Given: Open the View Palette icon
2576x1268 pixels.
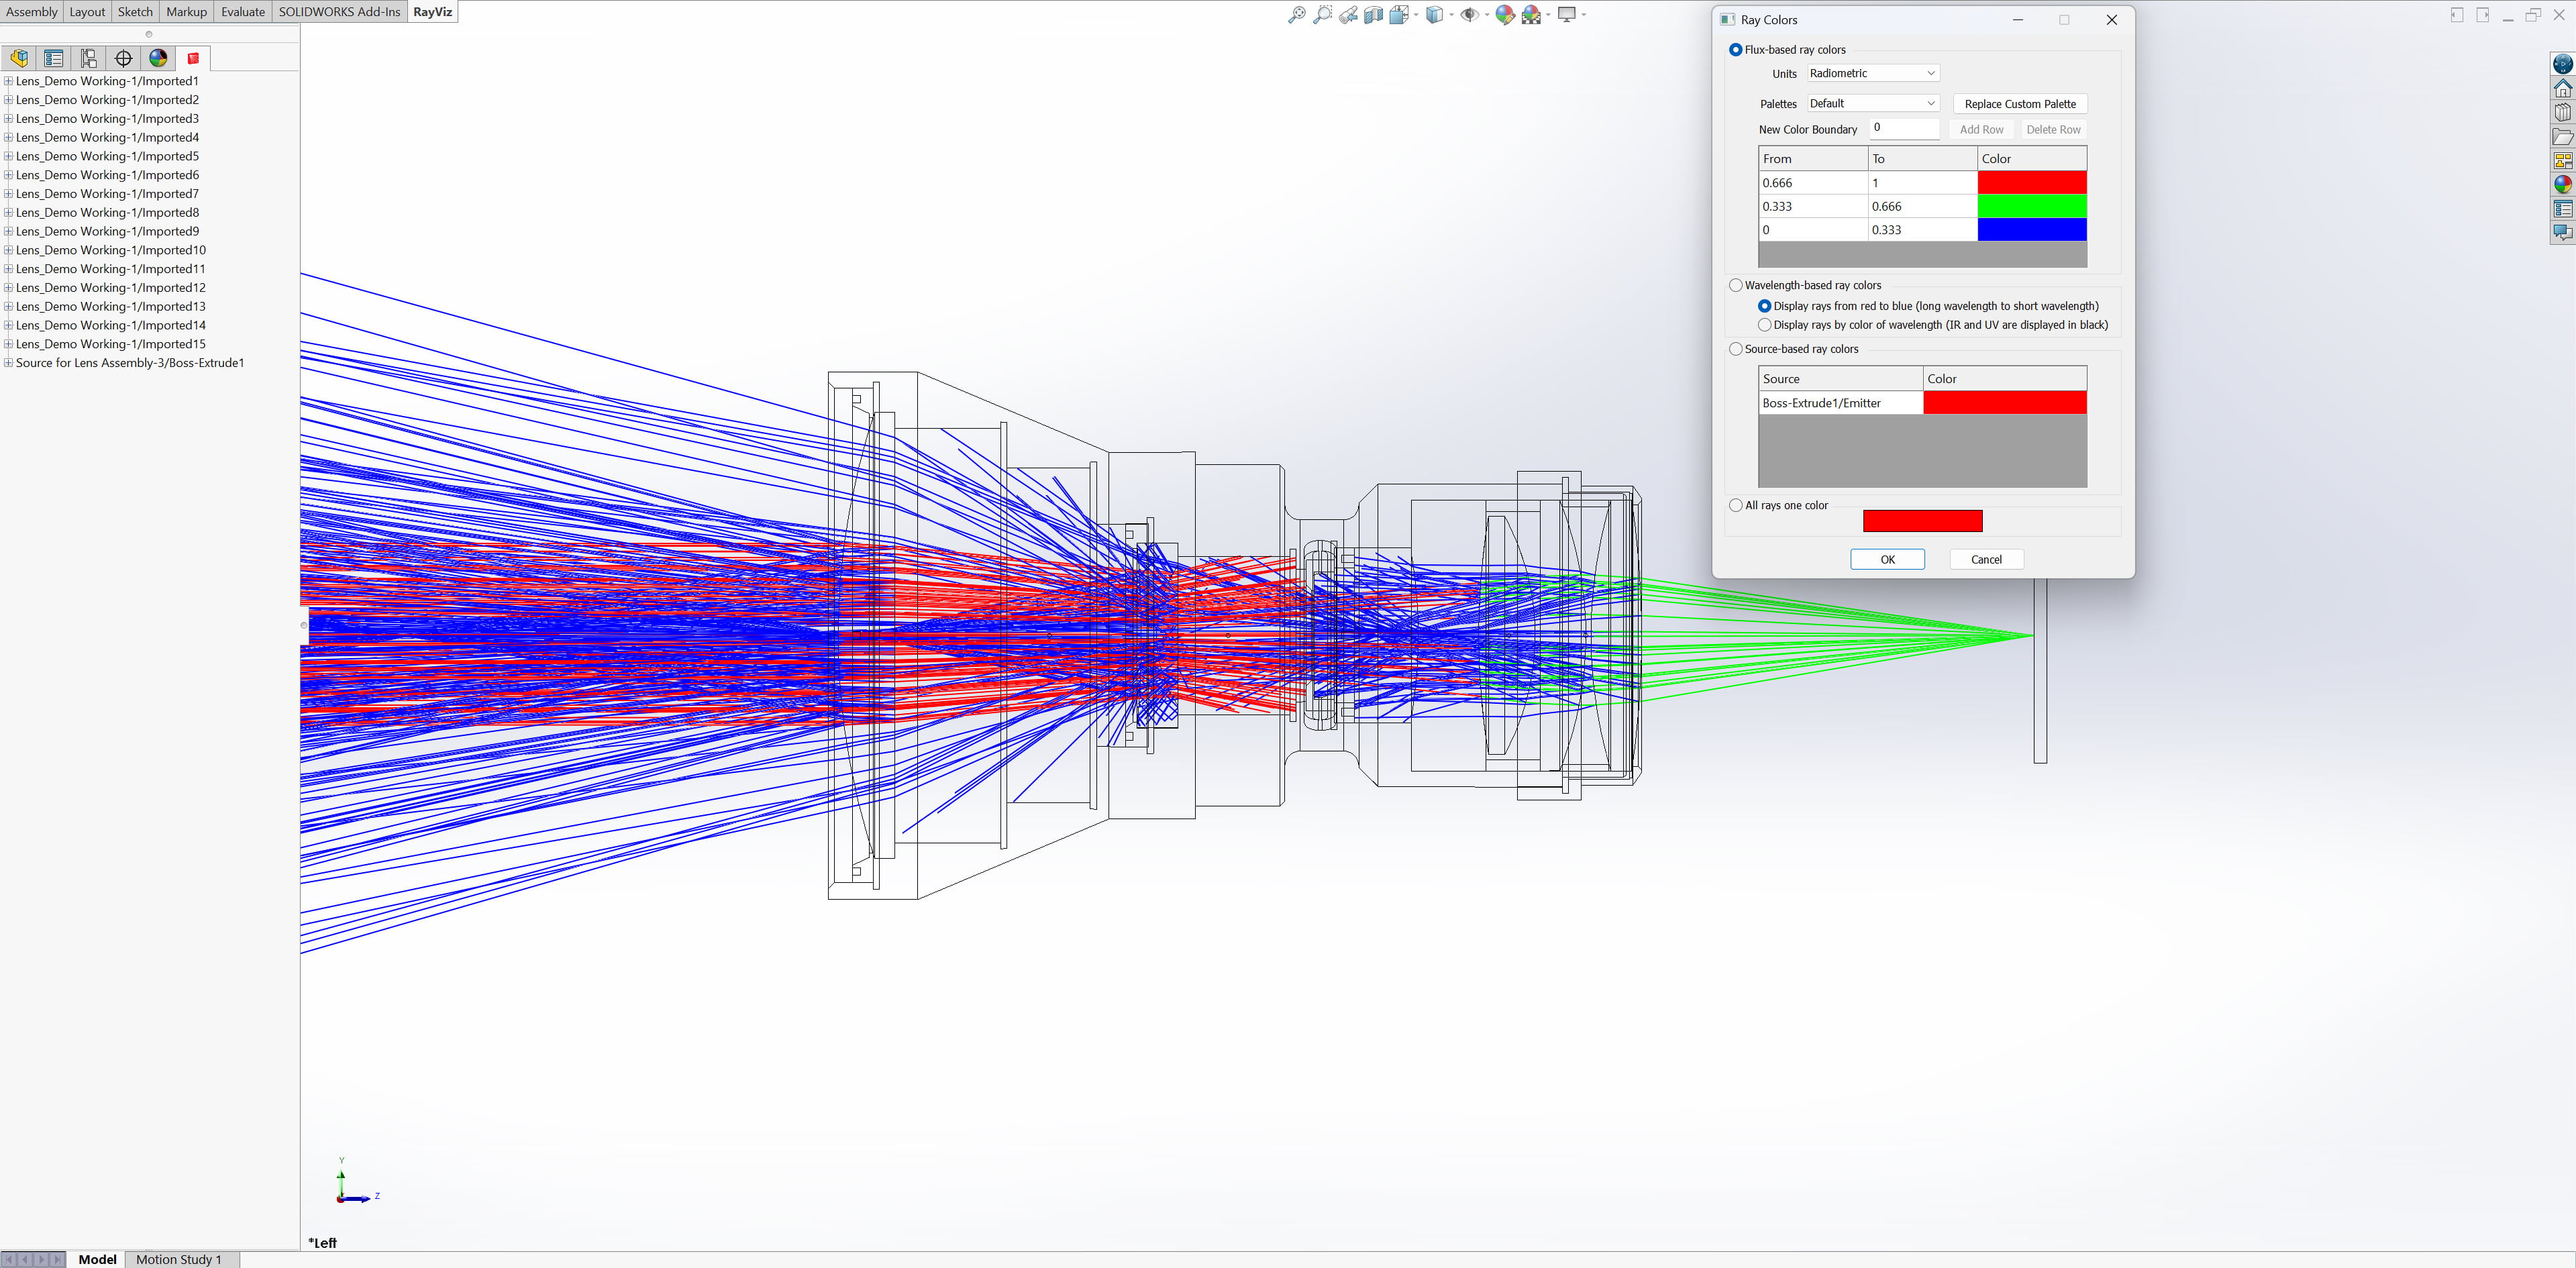Looking at the screenshot, I should pyautogui.click(x=2562, y=160).
